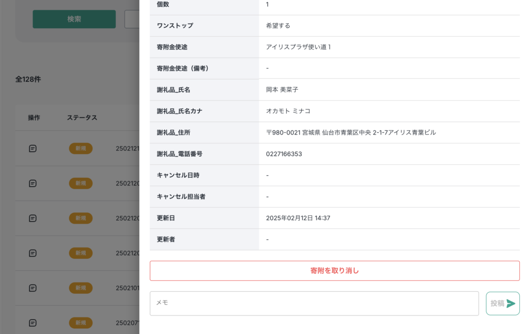Select the memo icon in the third list row
This screenshot has width=529, height=334.
click(x=33, y=218)
